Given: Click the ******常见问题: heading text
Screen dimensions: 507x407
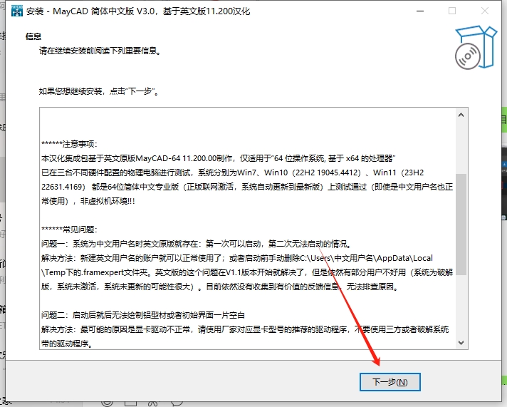Looking at the screenshot, I should pos(69,230).
